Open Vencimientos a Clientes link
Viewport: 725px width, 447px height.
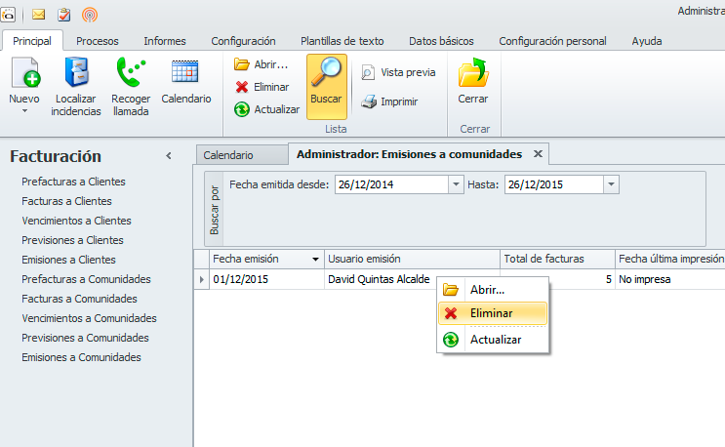76,221
